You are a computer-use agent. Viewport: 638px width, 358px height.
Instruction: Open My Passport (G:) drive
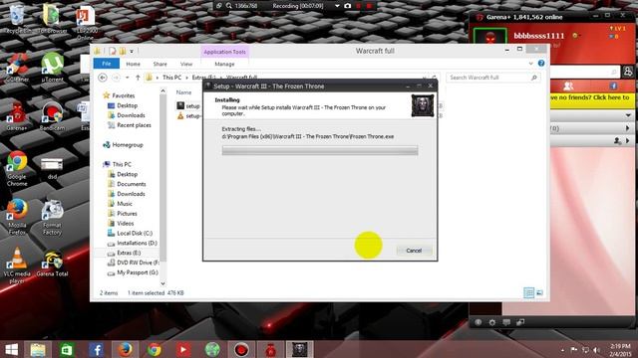click(x=138, y=272)
